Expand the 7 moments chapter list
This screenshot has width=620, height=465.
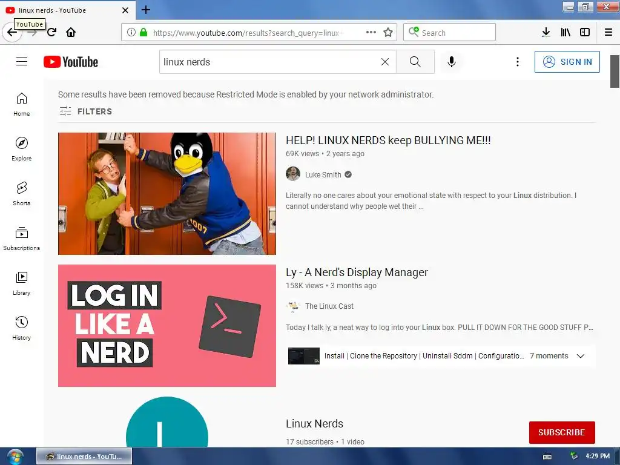581,356
